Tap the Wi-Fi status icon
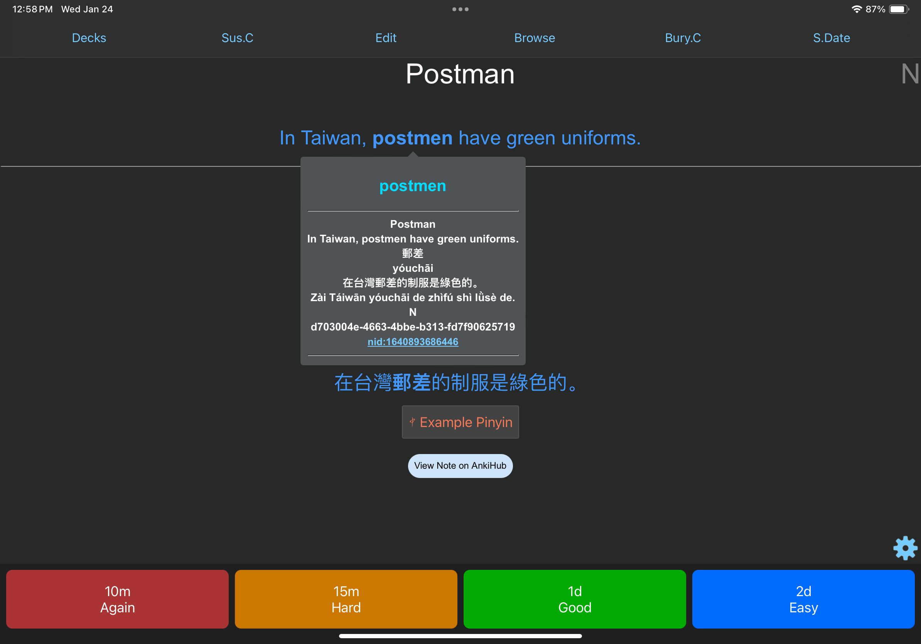This screenshot has height=644, width=921. (857, 9)
